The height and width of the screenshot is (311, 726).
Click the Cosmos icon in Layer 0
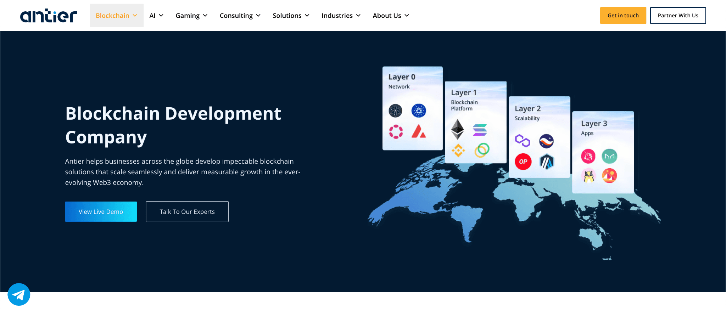tap(395, 111)
